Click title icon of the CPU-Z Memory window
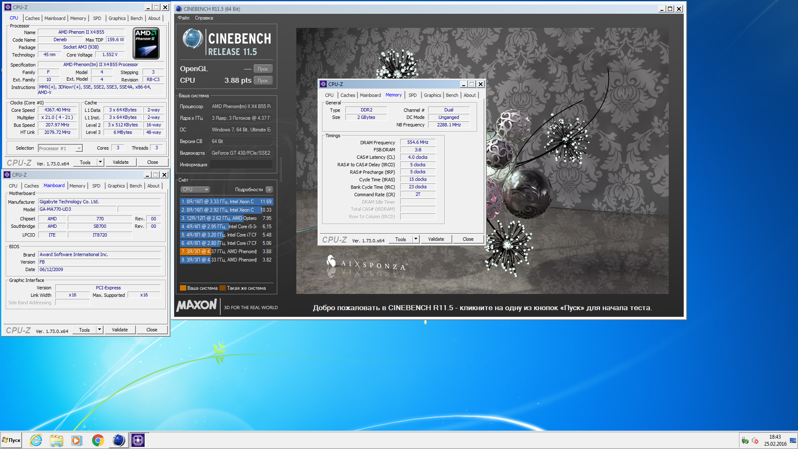The image size is (798, 449). 323,84
